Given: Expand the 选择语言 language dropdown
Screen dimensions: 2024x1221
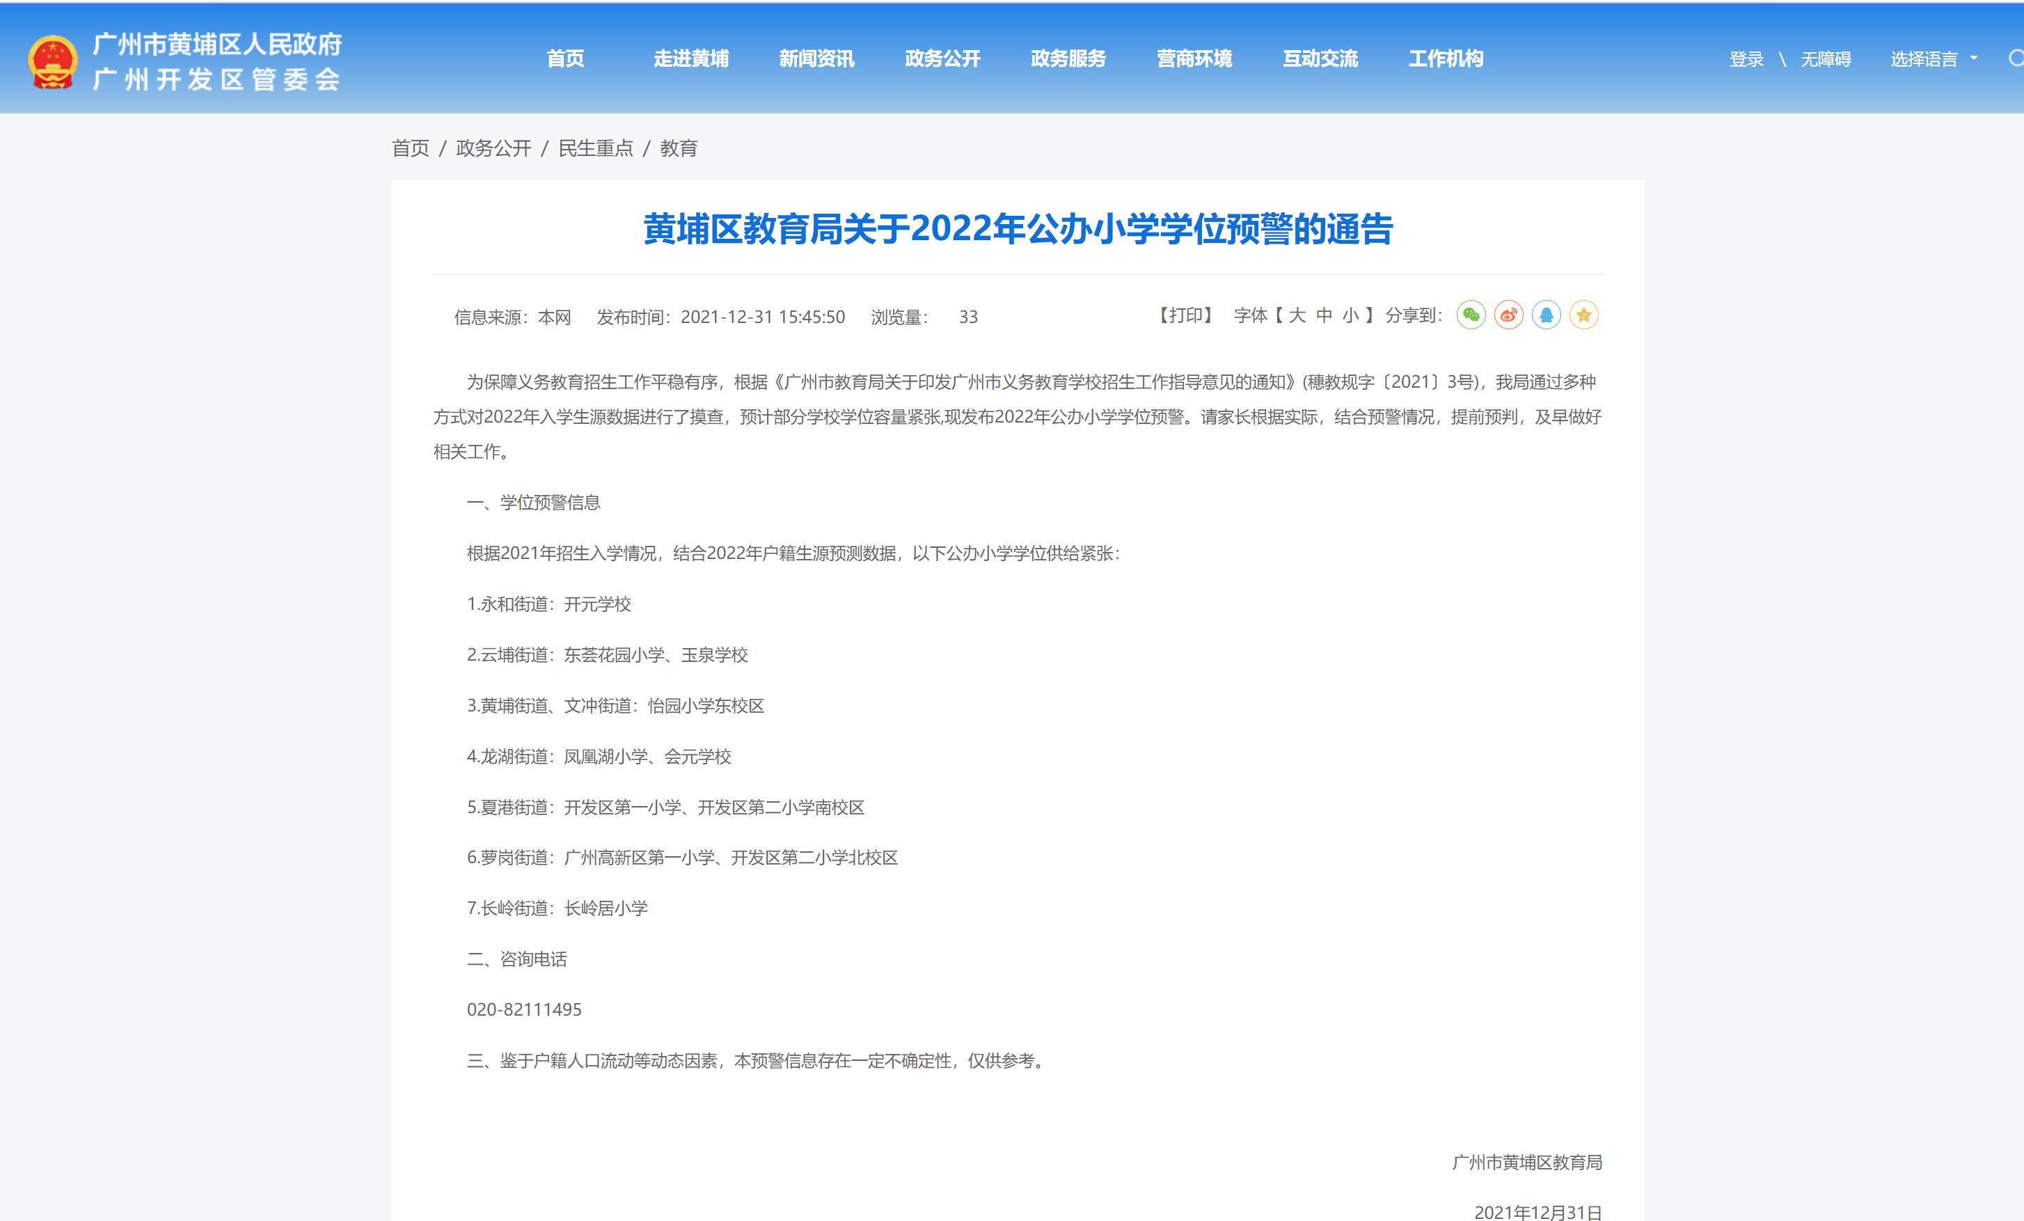Looking at the screenshot, I should (1934, 59).
